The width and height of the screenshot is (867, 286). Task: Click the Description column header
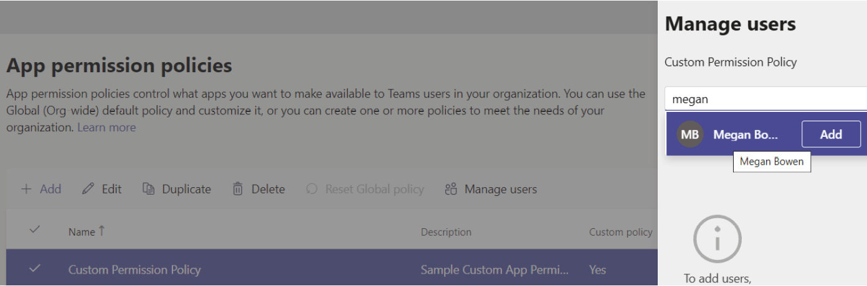(x=446, y=232)
